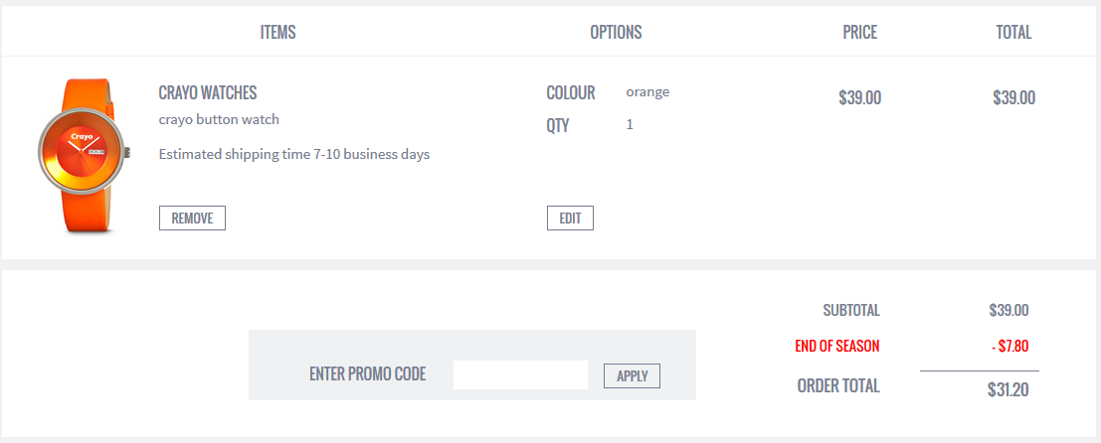Click the Enter Promo Code label
This screenshot has height=443, width=1101.
pos(368,374)
